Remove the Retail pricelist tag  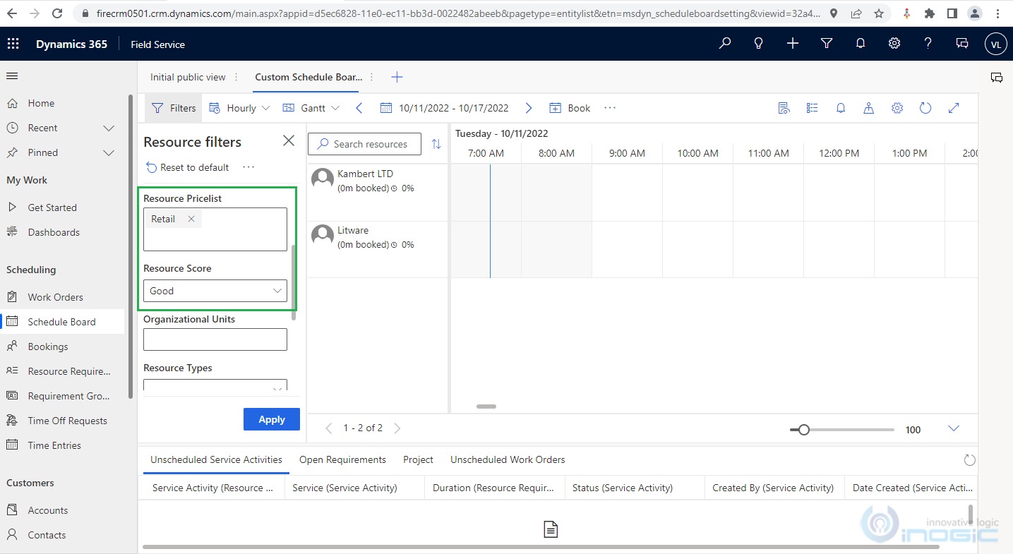(191, 219)
